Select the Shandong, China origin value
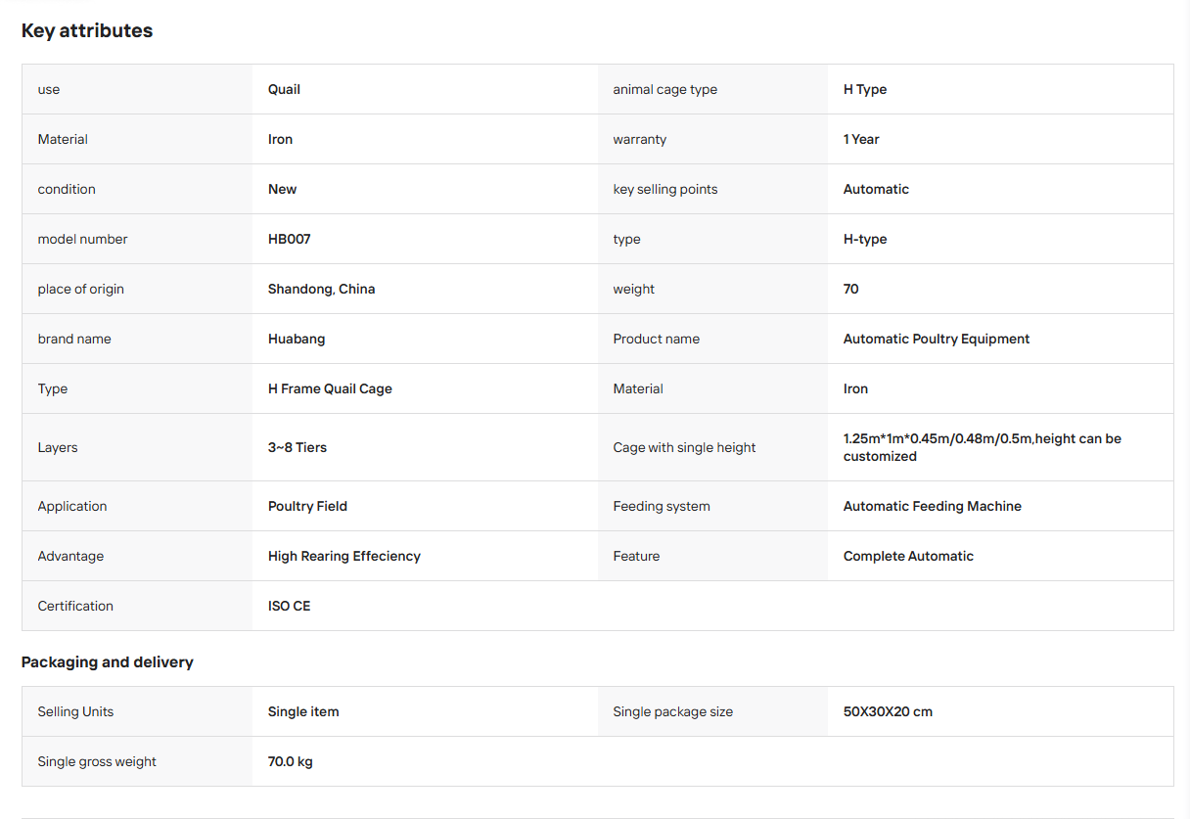The image size is (1190, 819). [x=321, y=289]
